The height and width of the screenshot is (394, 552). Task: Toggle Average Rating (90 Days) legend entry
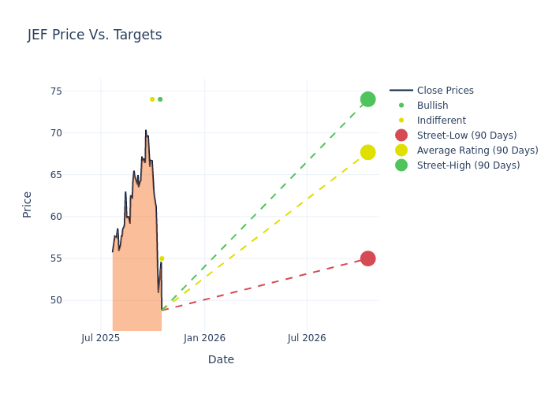click(x=477, y=151)
